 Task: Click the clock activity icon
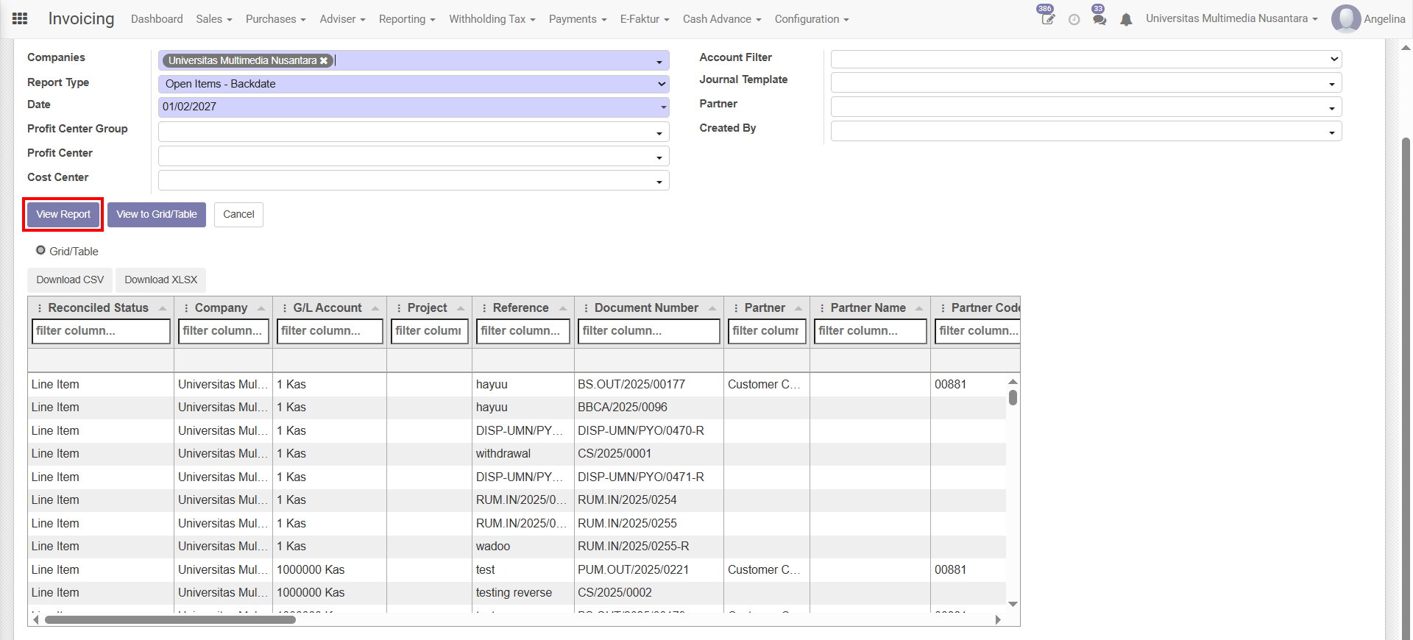pyautogui.click(x=1074, y=20)
